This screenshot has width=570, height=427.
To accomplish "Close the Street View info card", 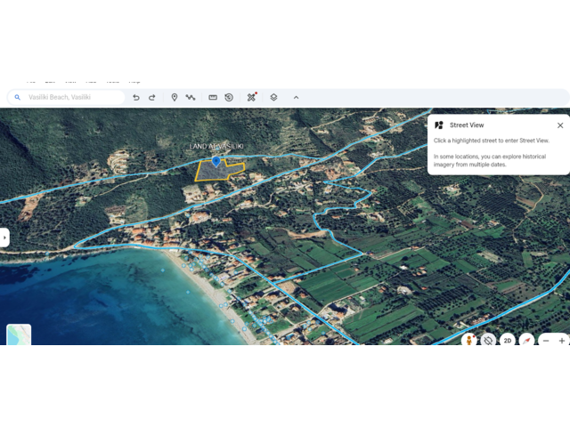I will tap(560, 125).
